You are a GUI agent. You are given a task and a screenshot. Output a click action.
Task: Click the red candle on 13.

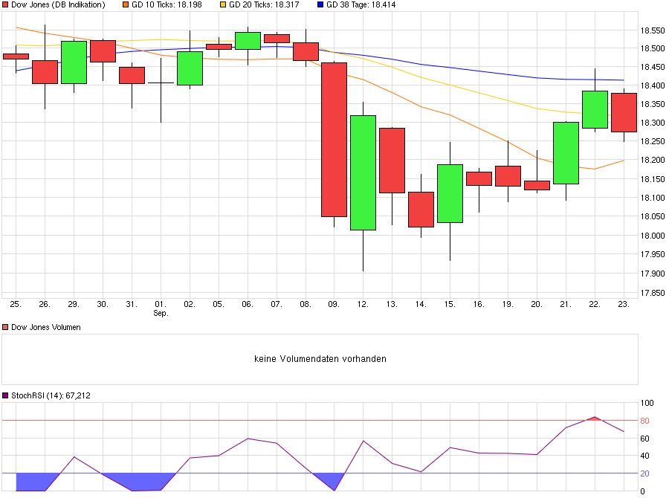[x=392, y=161]
